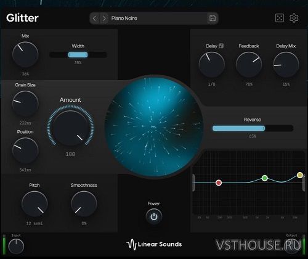The image size is (308, 259).
Task: Click the large Amount knob
Action: [x=70, y=128]
